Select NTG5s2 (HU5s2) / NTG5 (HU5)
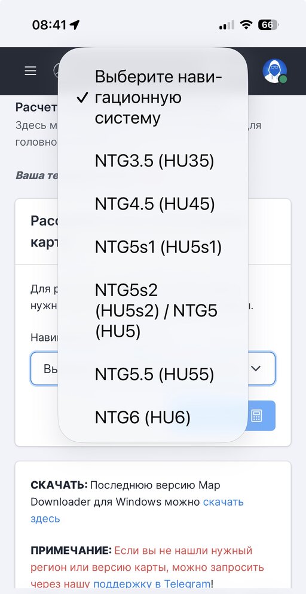Screen dimensions: 306x594 [153, 311]
